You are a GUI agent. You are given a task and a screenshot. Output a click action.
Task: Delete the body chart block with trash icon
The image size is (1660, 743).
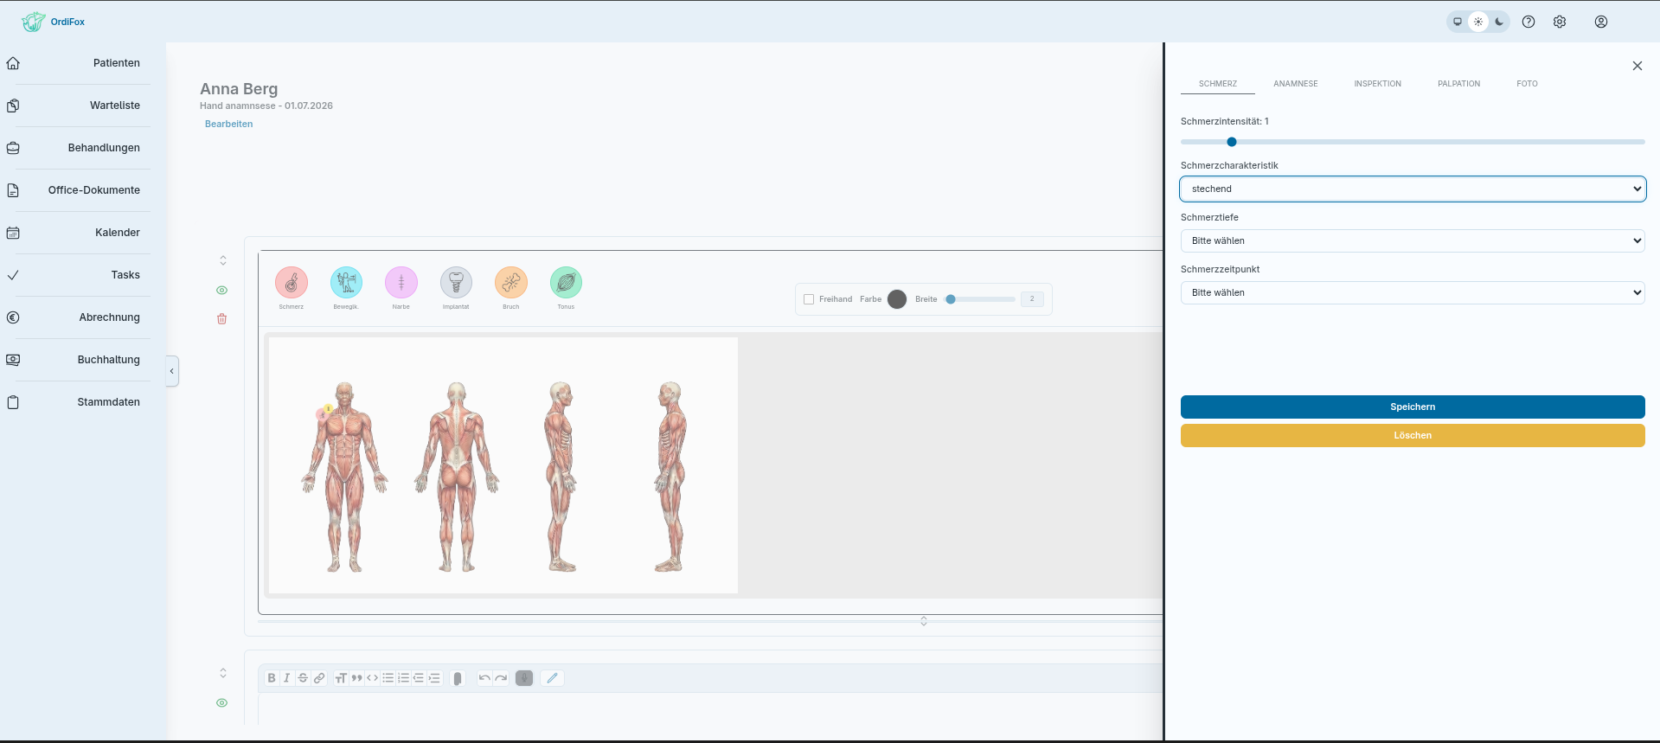pyautogui.click(x=222, y=319)
